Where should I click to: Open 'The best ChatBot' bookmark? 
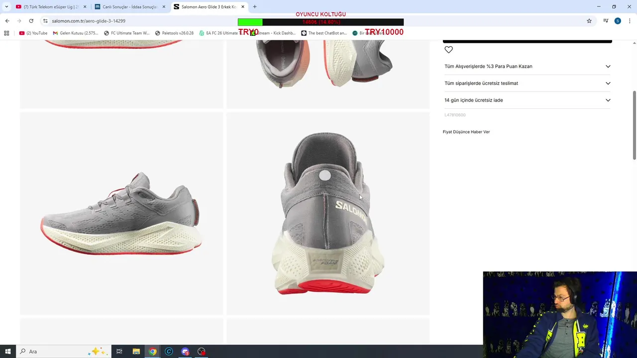[324, 33]
